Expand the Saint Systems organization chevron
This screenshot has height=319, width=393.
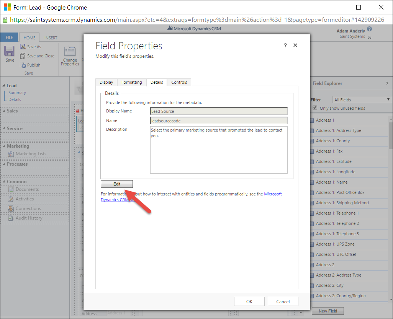pyautogui.click(x=369, y=37)
